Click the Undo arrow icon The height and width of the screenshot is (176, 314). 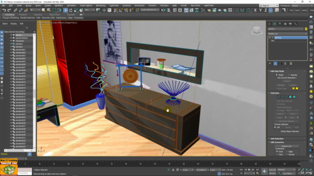4,10
